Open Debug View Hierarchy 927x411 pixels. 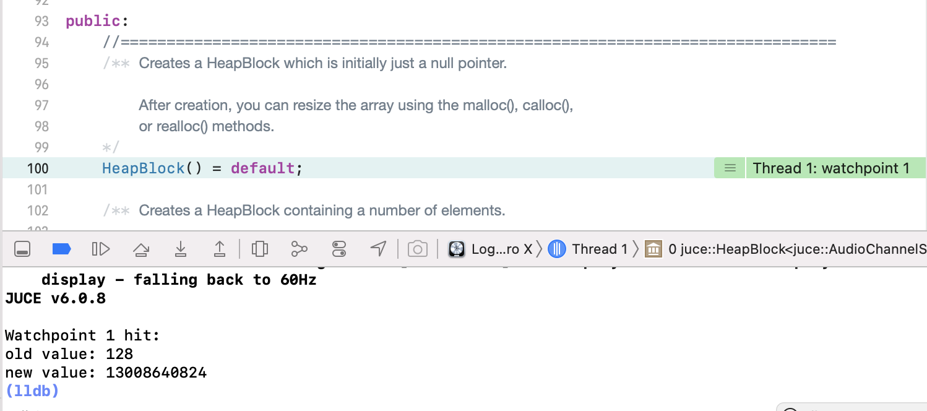coord(260,249)
